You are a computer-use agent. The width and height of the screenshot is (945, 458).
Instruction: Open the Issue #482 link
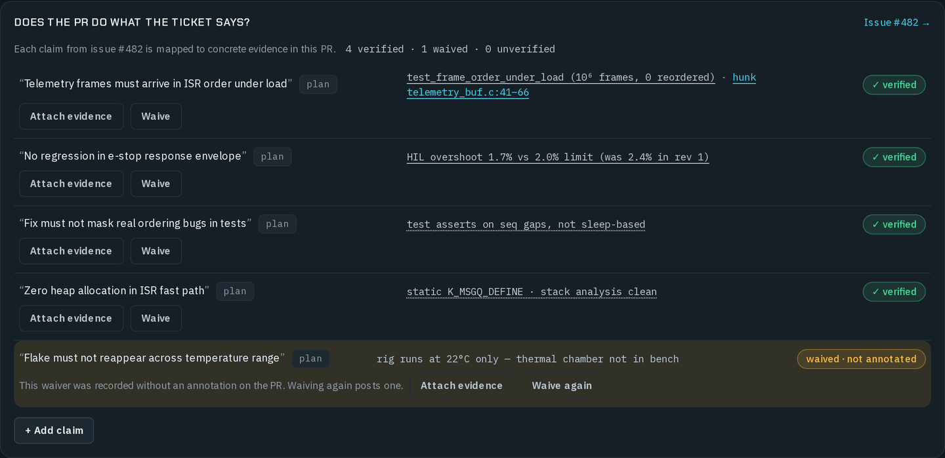coord(896,22)
